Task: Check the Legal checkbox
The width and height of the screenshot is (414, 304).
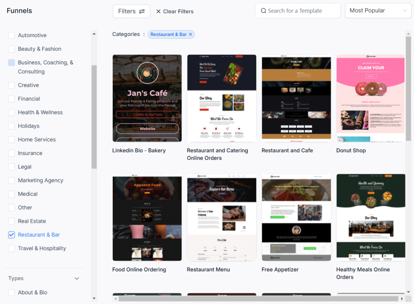Action: [11, 167]
